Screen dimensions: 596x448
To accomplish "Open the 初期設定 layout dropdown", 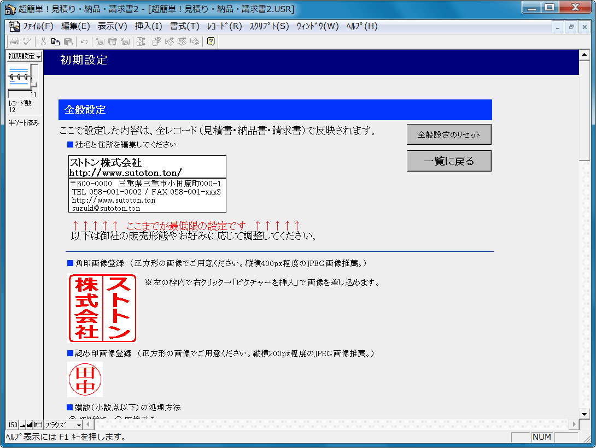I will [x=24, y=56].
